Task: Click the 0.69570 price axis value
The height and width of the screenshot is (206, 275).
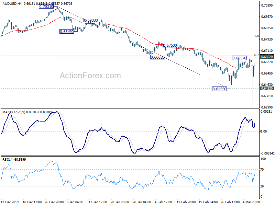Action: [267, 16]
